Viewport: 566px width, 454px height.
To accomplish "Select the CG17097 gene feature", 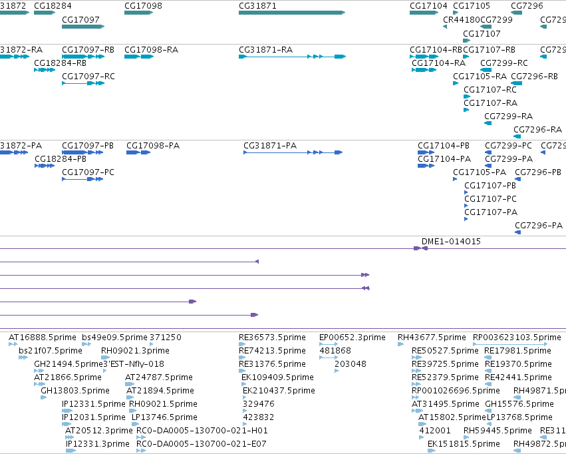I will [83, 27].
